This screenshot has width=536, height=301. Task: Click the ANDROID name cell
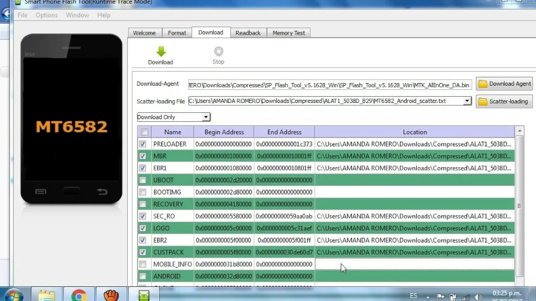tap(173, 276)
